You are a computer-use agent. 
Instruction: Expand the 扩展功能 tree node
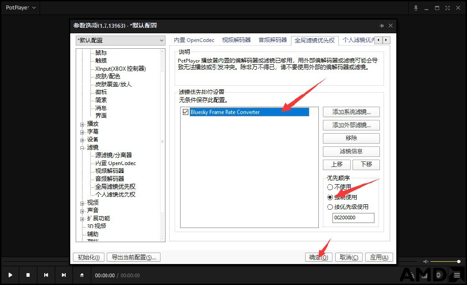(x=82, y=219)
